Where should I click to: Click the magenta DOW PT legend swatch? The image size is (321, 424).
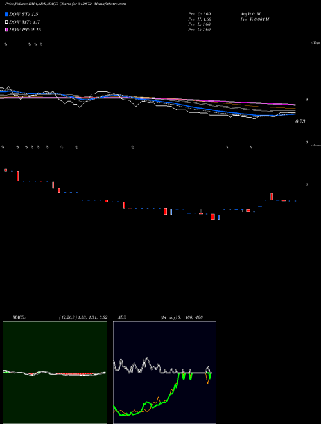[x=6, y=30]
